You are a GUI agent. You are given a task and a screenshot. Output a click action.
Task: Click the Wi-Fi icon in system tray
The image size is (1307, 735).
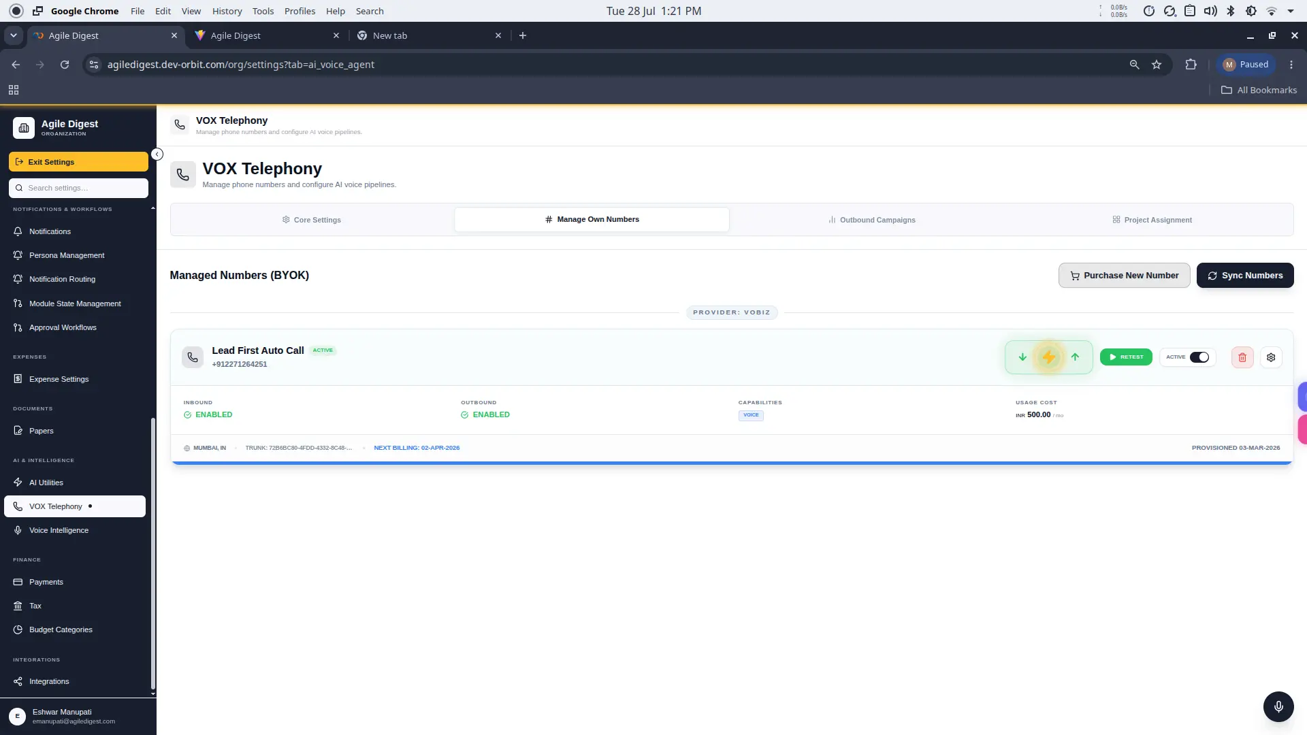point(1271,11)
